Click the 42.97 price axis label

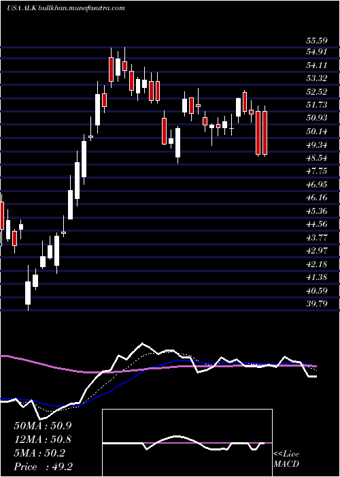(316, 251)
